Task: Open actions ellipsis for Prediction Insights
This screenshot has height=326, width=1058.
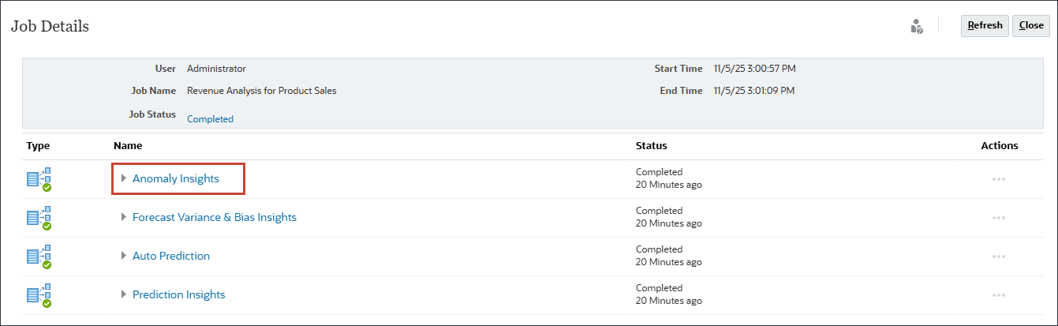Action: point(999,295)
